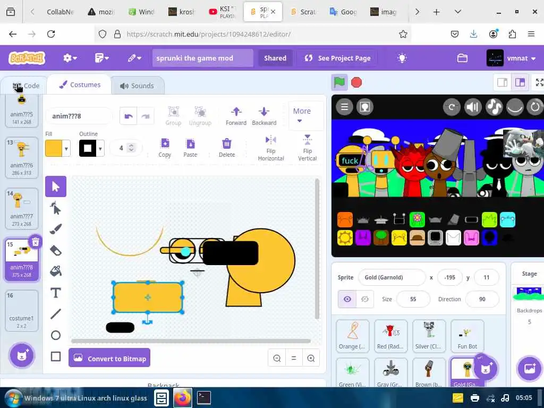Image resolution: width=544 pixels, height=408 pixels.
Task: Click See Project Page button
Action: click(337, 58)
